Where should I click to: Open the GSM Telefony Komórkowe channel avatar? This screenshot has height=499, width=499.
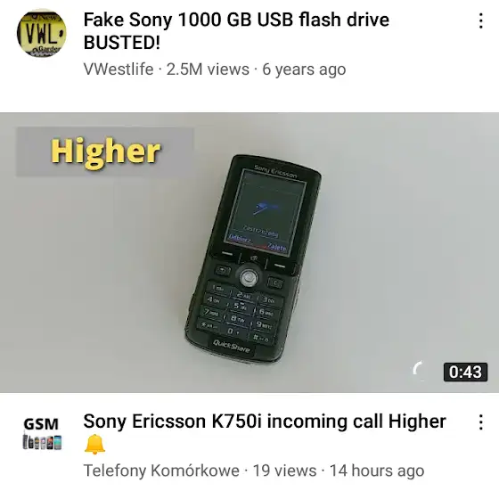coord(42,433)
